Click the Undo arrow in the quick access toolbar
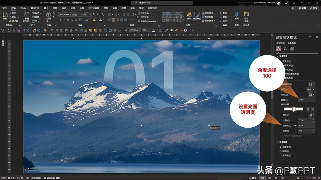 coord(3,30)
